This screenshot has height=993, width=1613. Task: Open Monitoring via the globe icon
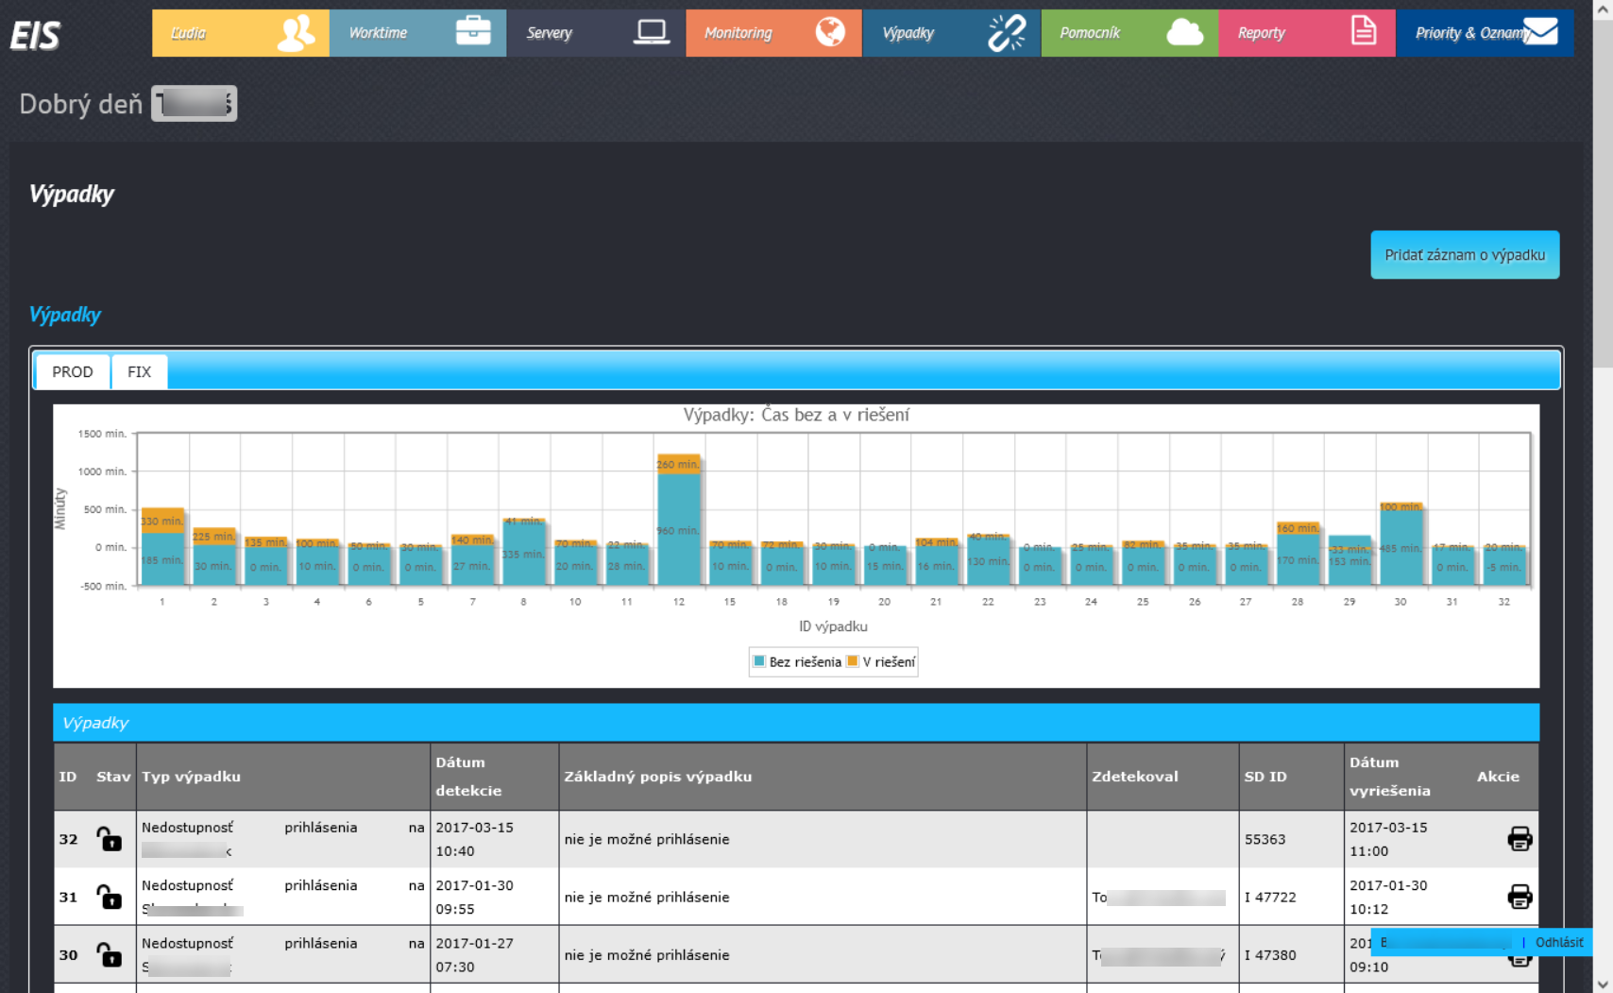tap(828, 31)
